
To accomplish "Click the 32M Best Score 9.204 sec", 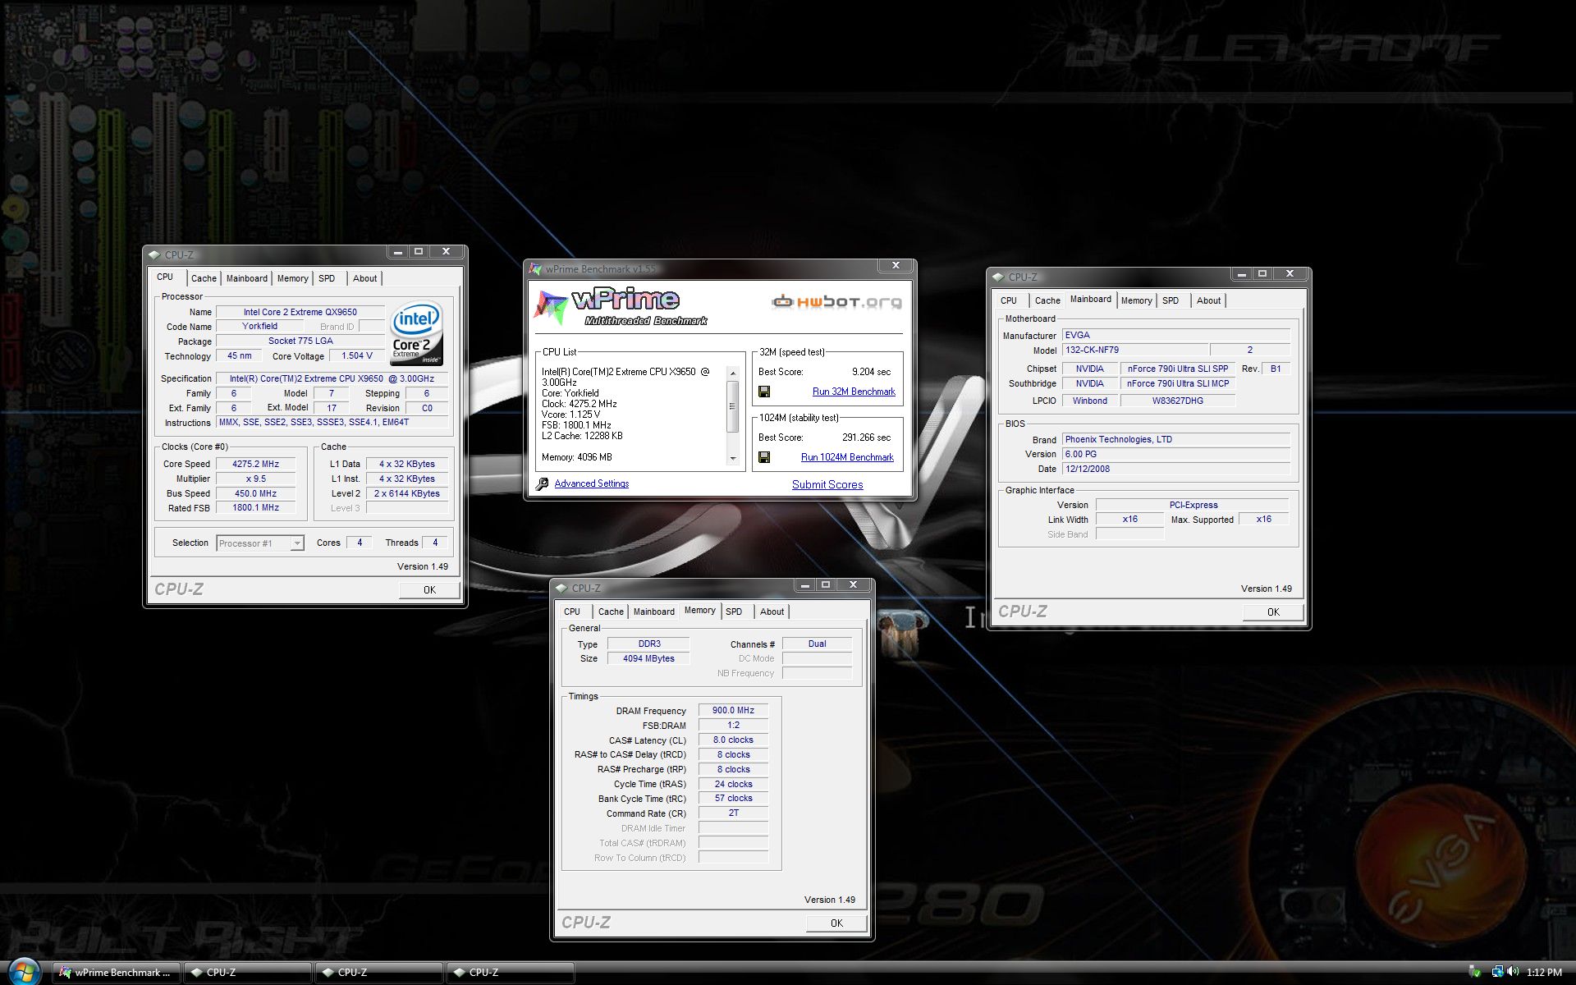I will pos(871,372).
